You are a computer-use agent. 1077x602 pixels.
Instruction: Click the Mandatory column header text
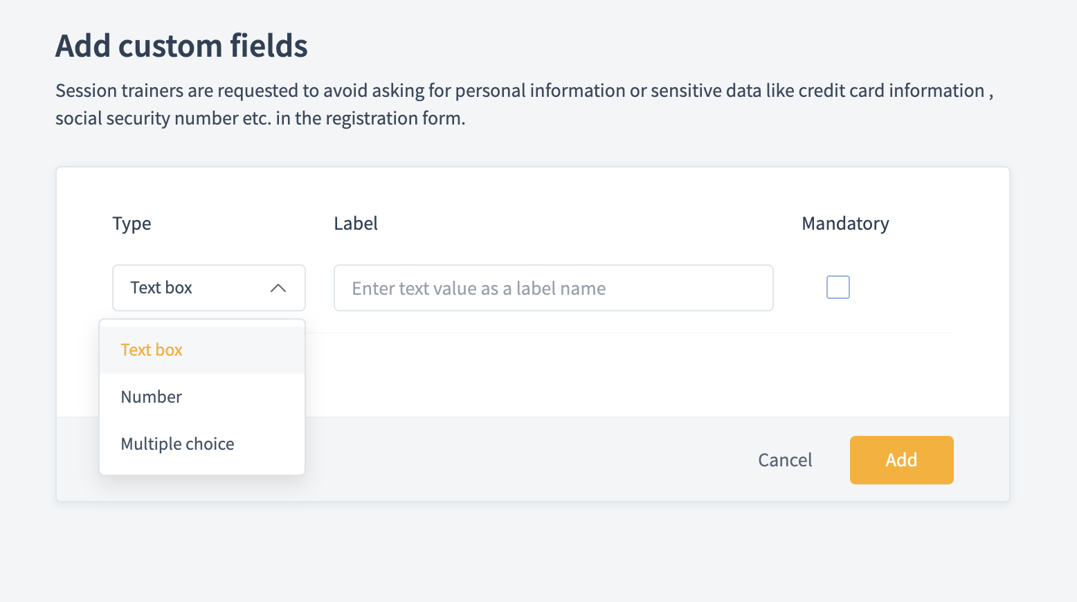click(x=845, y=224)
